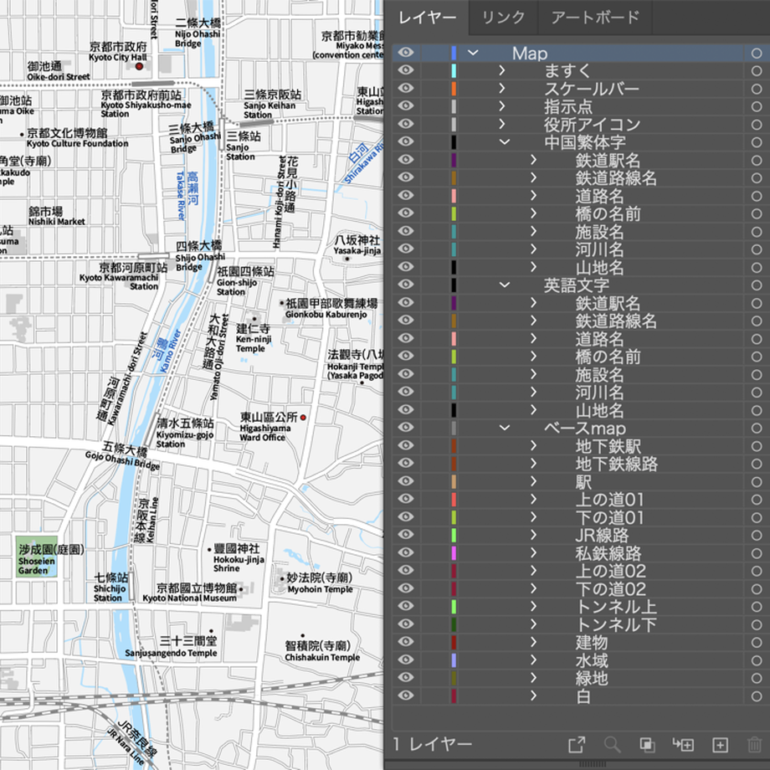Open the アートボード tab
The image size is (770, 770).
595,18
